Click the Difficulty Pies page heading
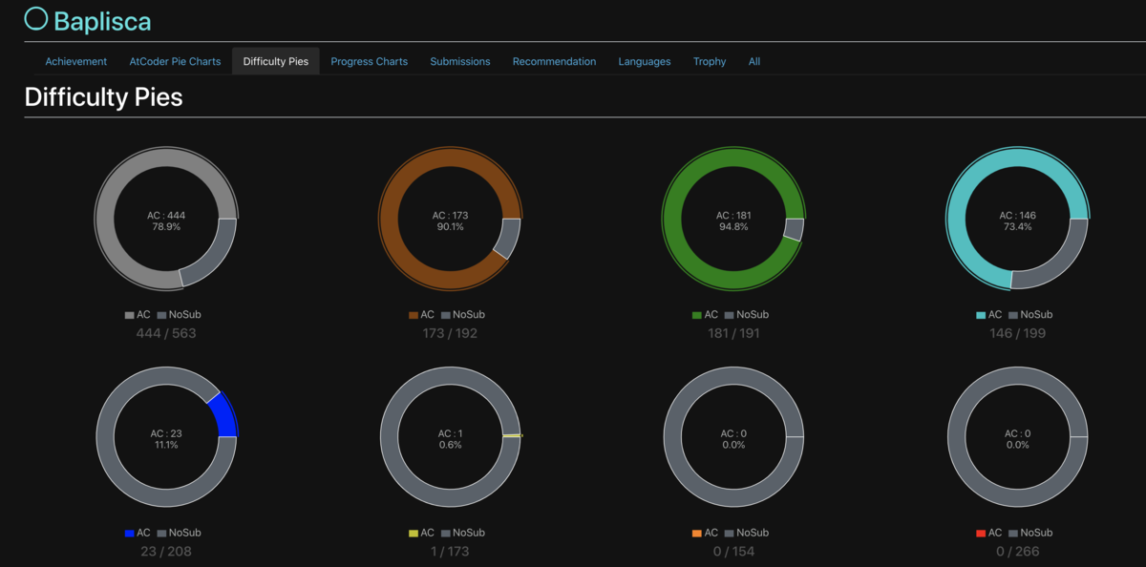The image size is (1146, 567). pyautogui.click(x=103, y=96)
